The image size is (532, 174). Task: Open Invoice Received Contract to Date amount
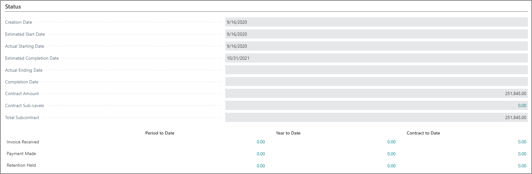click(522, 142)
